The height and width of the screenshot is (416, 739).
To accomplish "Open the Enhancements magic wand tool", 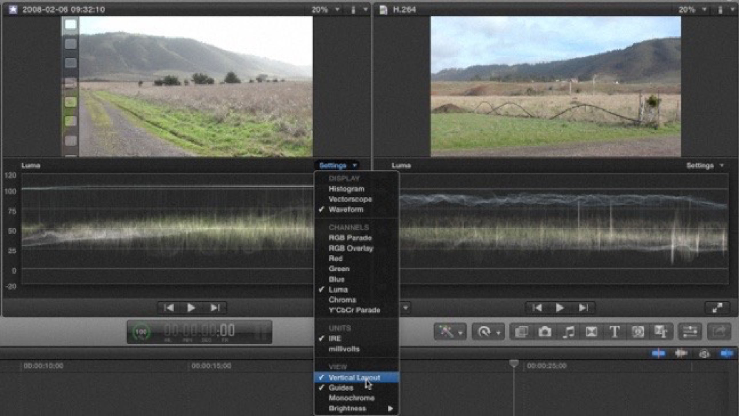I will pyautogui.click(x=446, y=332).
